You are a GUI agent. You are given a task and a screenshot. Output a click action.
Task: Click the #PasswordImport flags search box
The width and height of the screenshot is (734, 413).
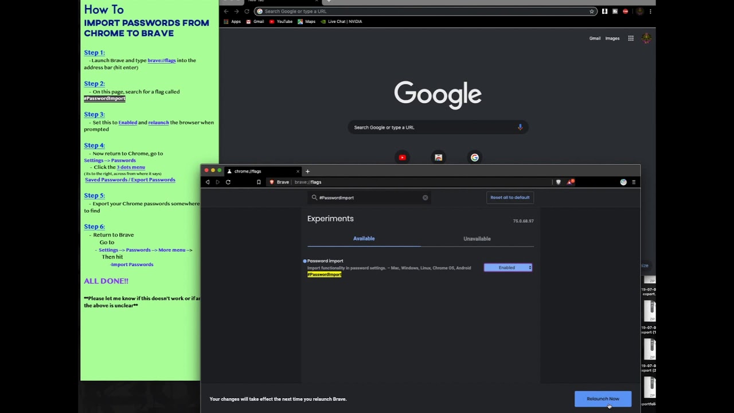[368, 197]
